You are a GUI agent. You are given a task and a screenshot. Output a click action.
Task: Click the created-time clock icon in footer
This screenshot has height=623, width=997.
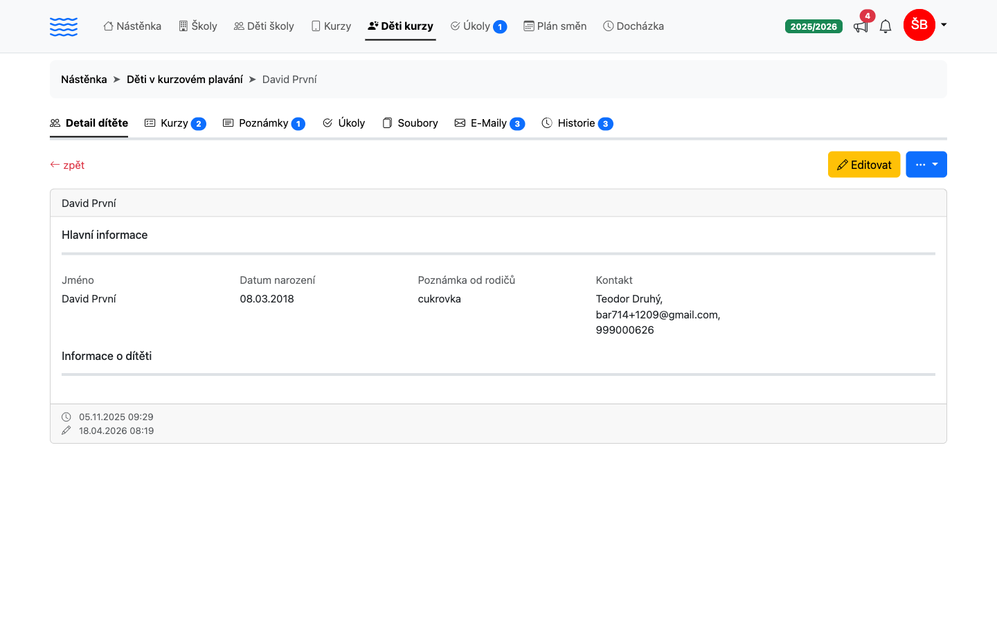coord(66,417)
